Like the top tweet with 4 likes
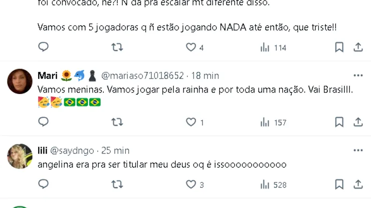The height and width of the screenshot is (208, 371). [x=191, y=47]
